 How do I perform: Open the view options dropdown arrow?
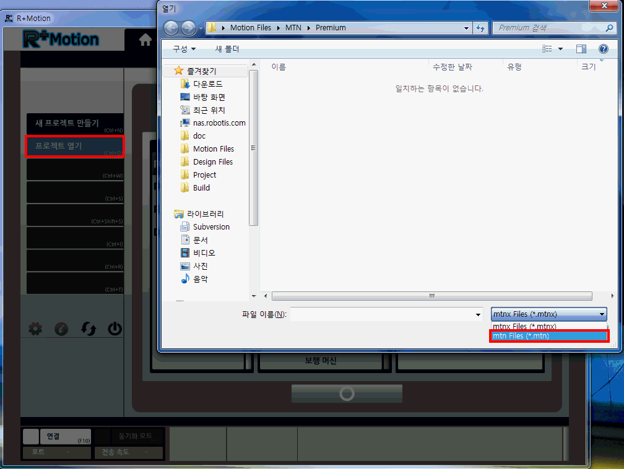[x=561, y=49]
